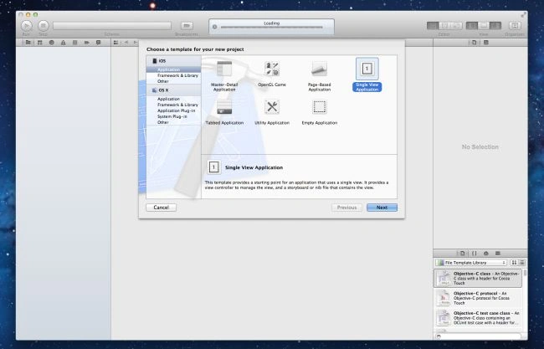Screen dimensions: 544x349
Task: Select the Assistant editor button
Action: tap(444, 26)
